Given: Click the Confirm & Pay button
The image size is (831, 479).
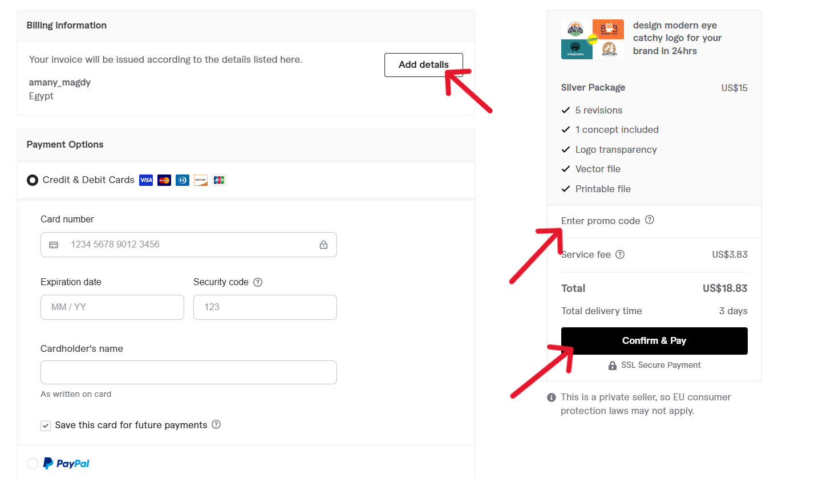Looking at the screenshot, I should (654, 341).
